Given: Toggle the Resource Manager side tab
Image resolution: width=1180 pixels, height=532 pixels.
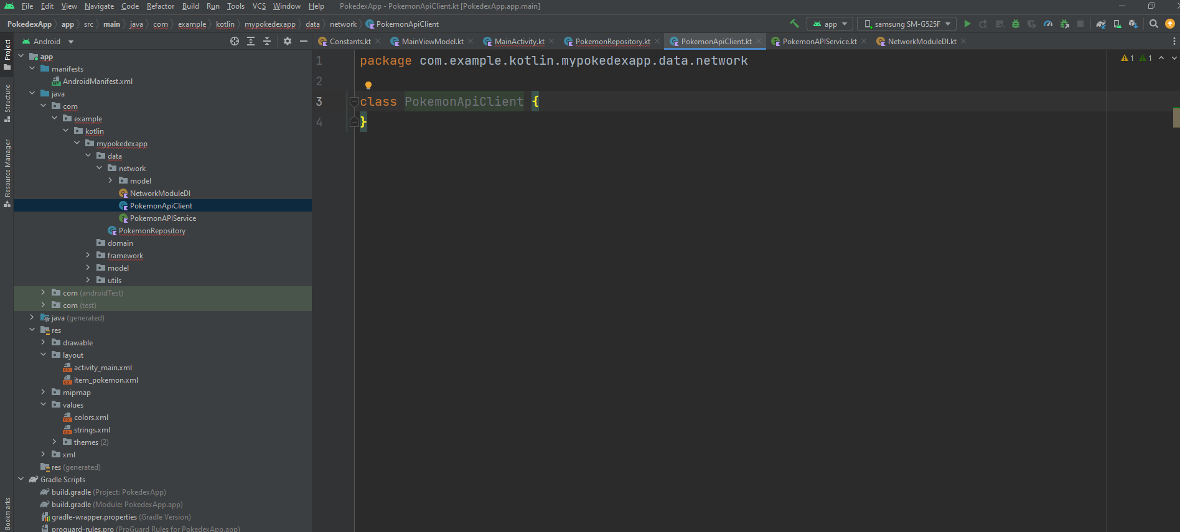Looking at the screenshot, I should [x=7, y=172].
